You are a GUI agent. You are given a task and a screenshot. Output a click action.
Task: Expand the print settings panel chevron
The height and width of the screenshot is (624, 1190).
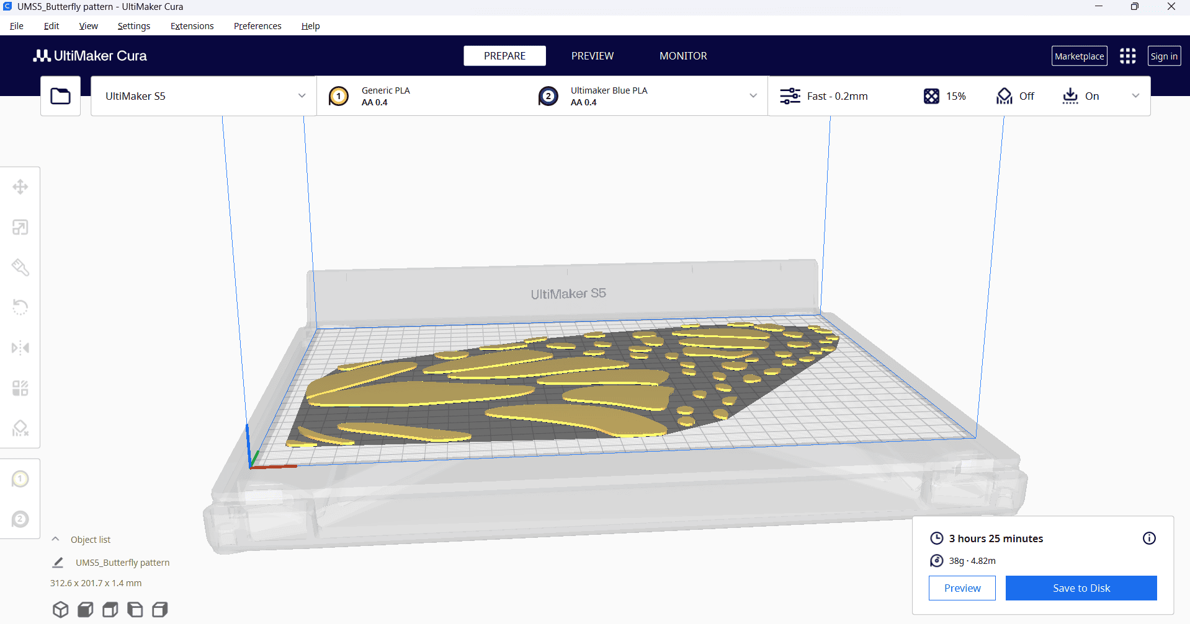(x=1135, y=96)
